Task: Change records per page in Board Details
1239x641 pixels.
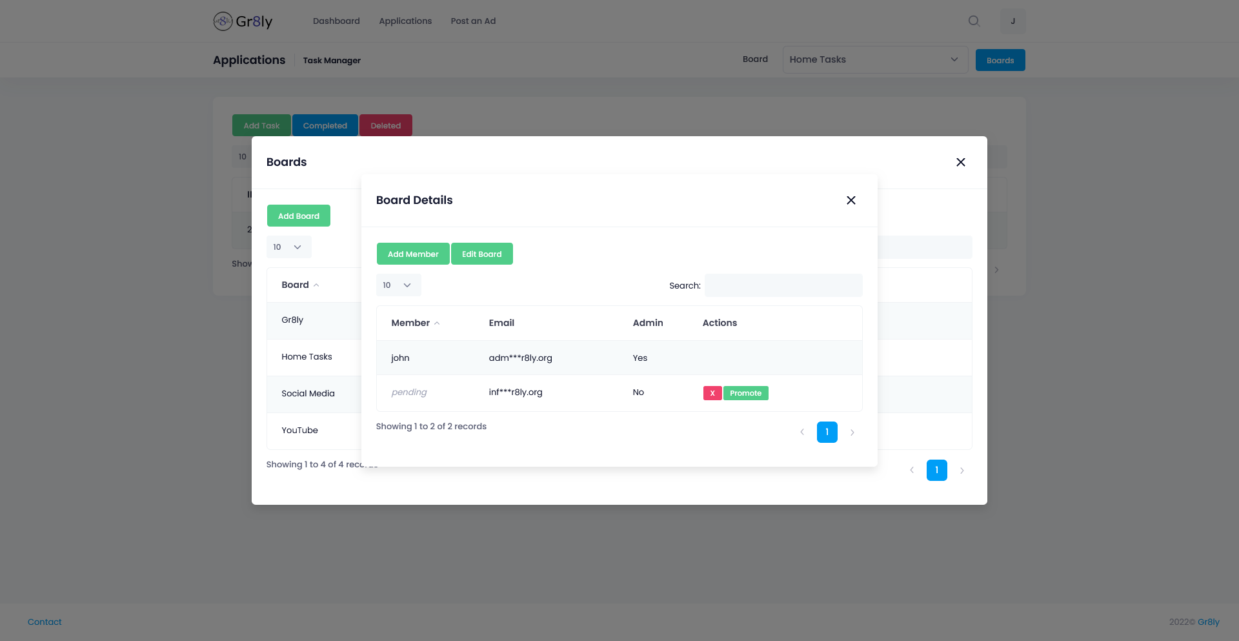Action: click(x=398, y=285)
